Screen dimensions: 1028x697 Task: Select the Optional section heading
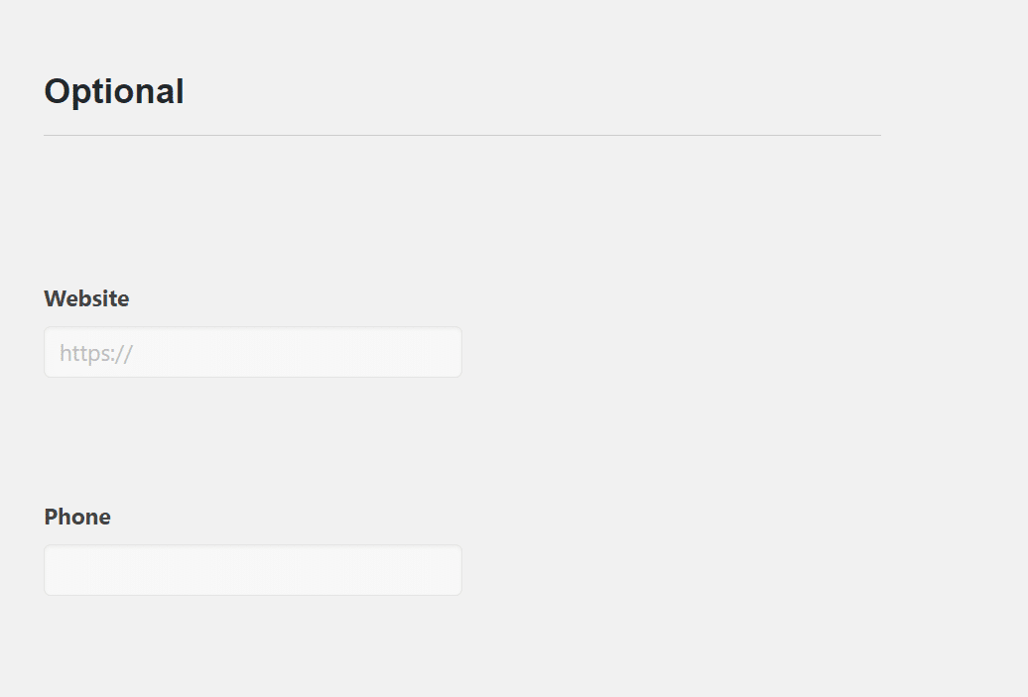click(114, 91)
